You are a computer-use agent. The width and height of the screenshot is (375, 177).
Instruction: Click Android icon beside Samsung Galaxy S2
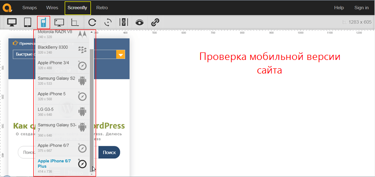point(82,81)
